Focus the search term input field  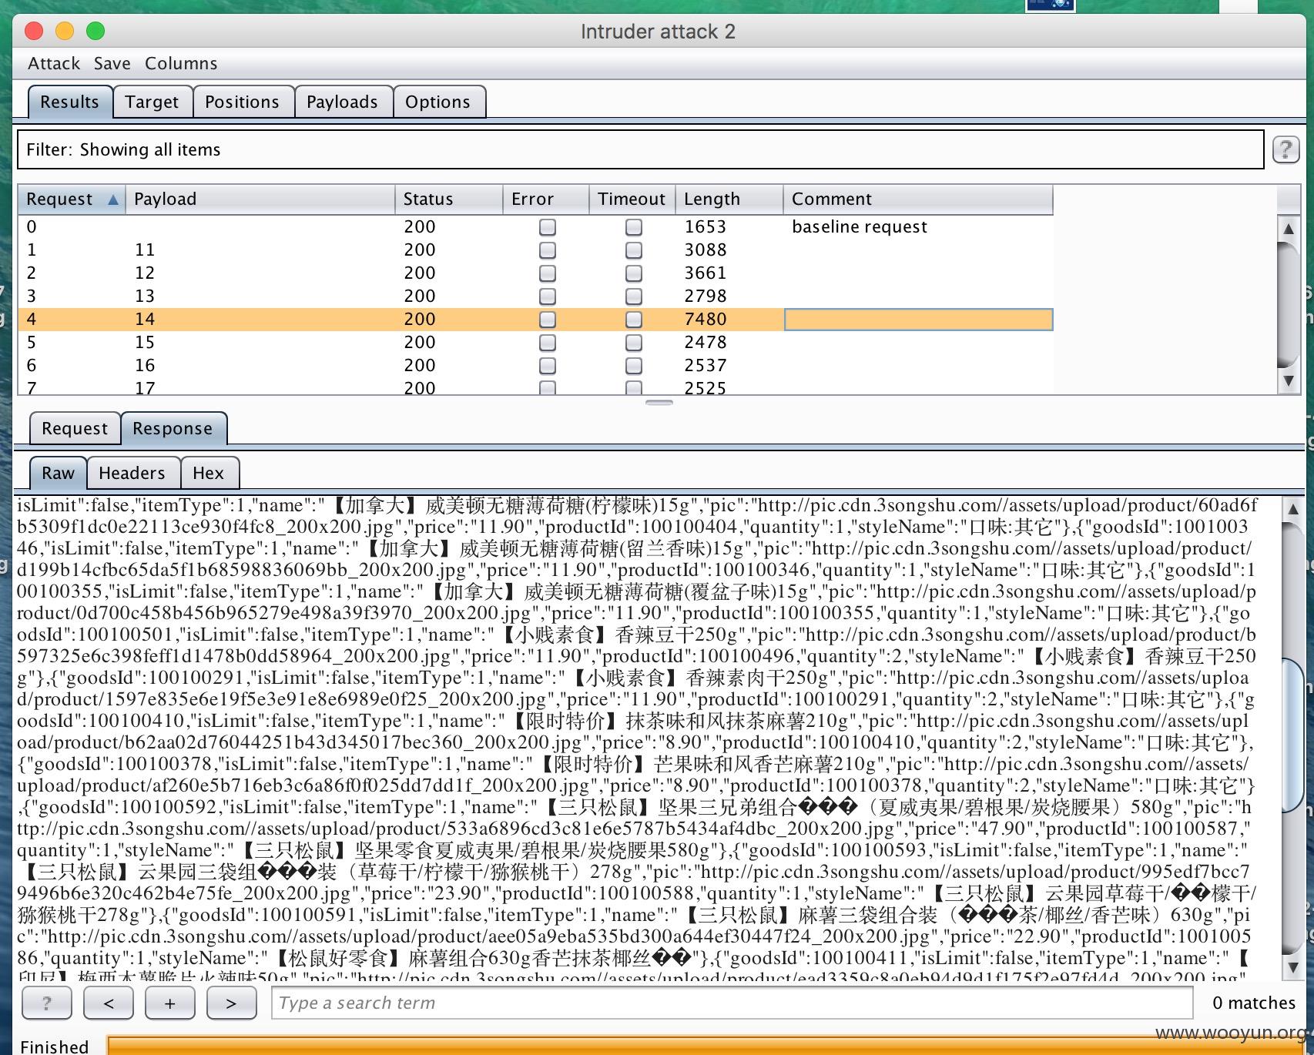click(732, 1003)
